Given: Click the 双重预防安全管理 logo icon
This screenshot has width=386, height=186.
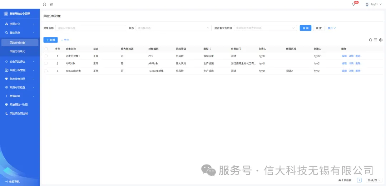Looking at the screenshot, I should point(6,14).
